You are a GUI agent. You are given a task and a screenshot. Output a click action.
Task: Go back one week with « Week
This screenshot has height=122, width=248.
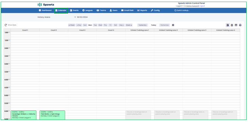pyautogui.click(x=71, y=25)
